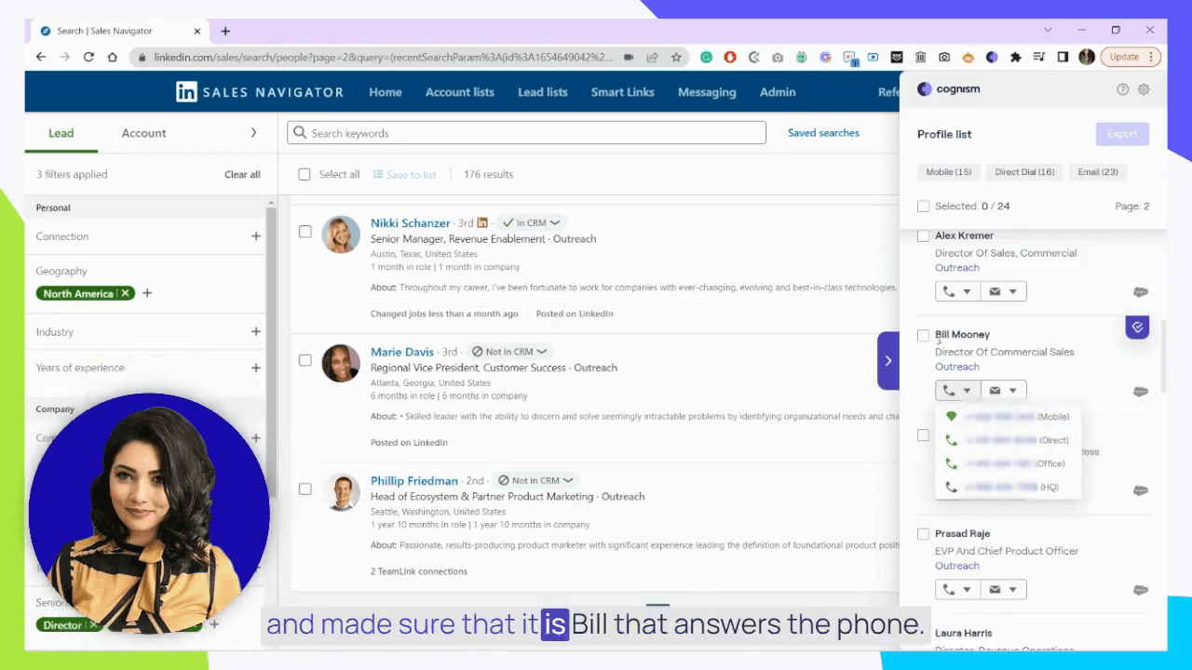Check the box beside Nikki Schanzer
This screenshot has height=670, width=1192.
[305, 232]
